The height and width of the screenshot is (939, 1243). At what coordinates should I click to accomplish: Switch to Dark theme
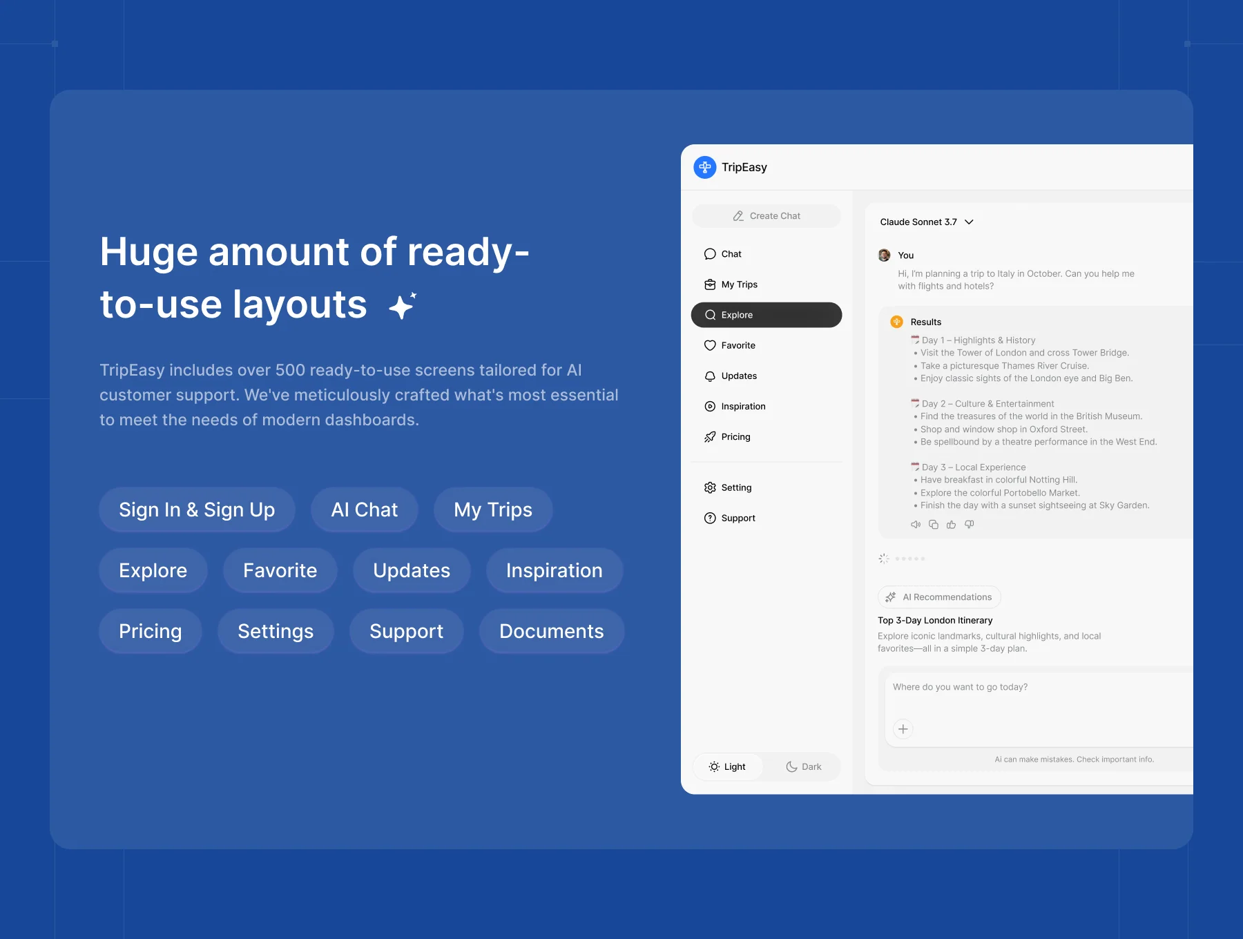804,767
